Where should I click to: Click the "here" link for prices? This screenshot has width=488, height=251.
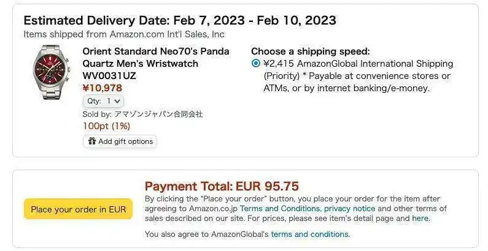tap(420, 219)
